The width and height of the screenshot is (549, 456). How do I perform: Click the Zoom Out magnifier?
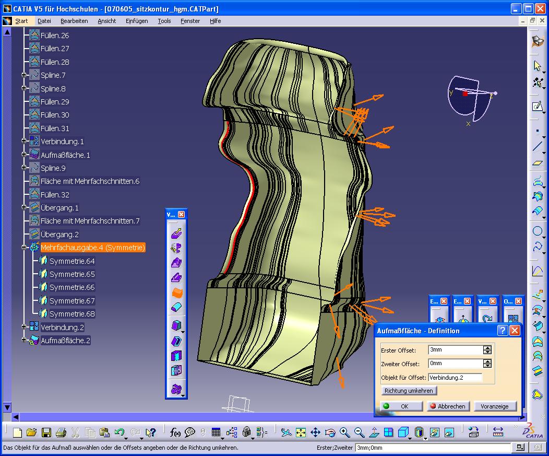click(x=359, y=432)
